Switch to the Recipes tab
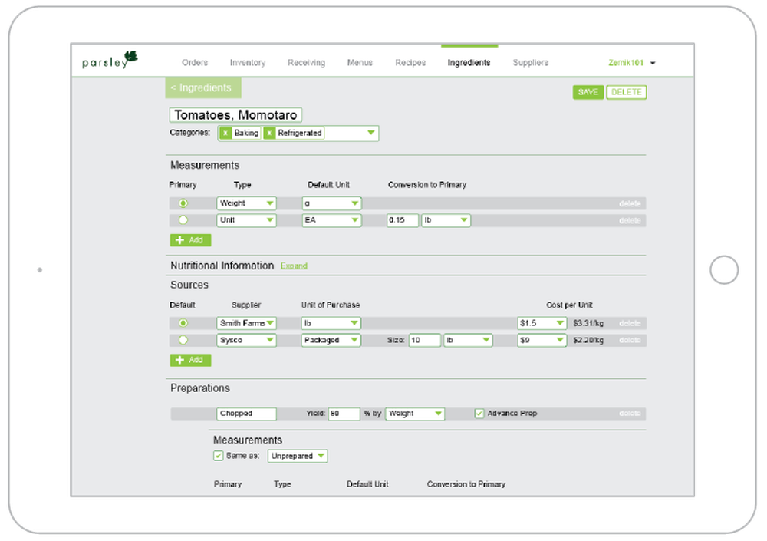This screenshot has height=541, width=767. click(410, 62)
